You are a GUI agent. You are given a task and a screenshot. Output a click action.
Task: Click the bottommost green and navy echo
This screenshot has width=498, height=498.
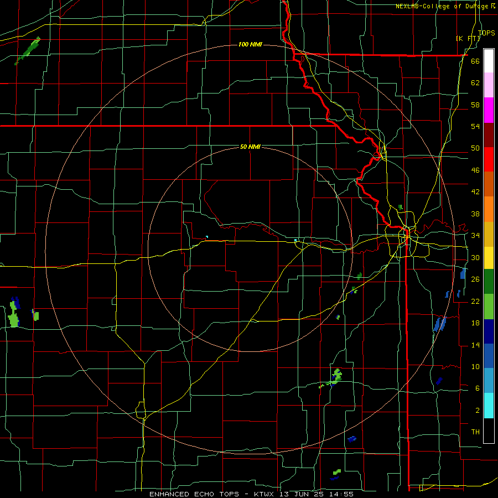pyautogui.click(x=335, y=475)
